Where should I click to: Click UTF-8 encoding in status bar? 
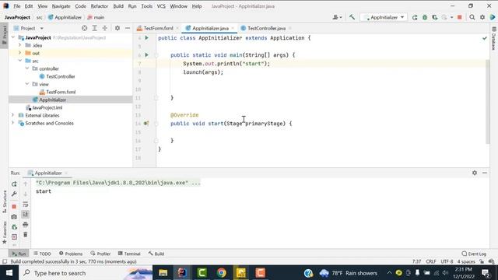pyautogui.click(x=447, y=261)
